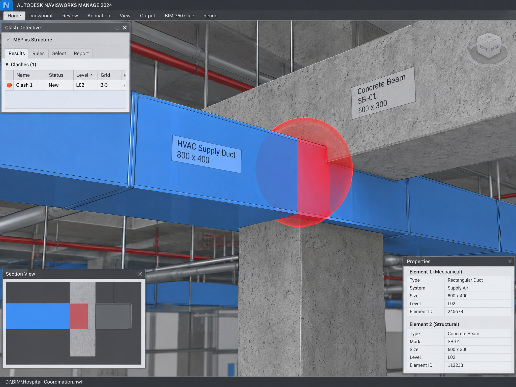Viewport: 516px width, 387px height.
Task: Click the Element ID value 245678
Action: tap(455, 311)
